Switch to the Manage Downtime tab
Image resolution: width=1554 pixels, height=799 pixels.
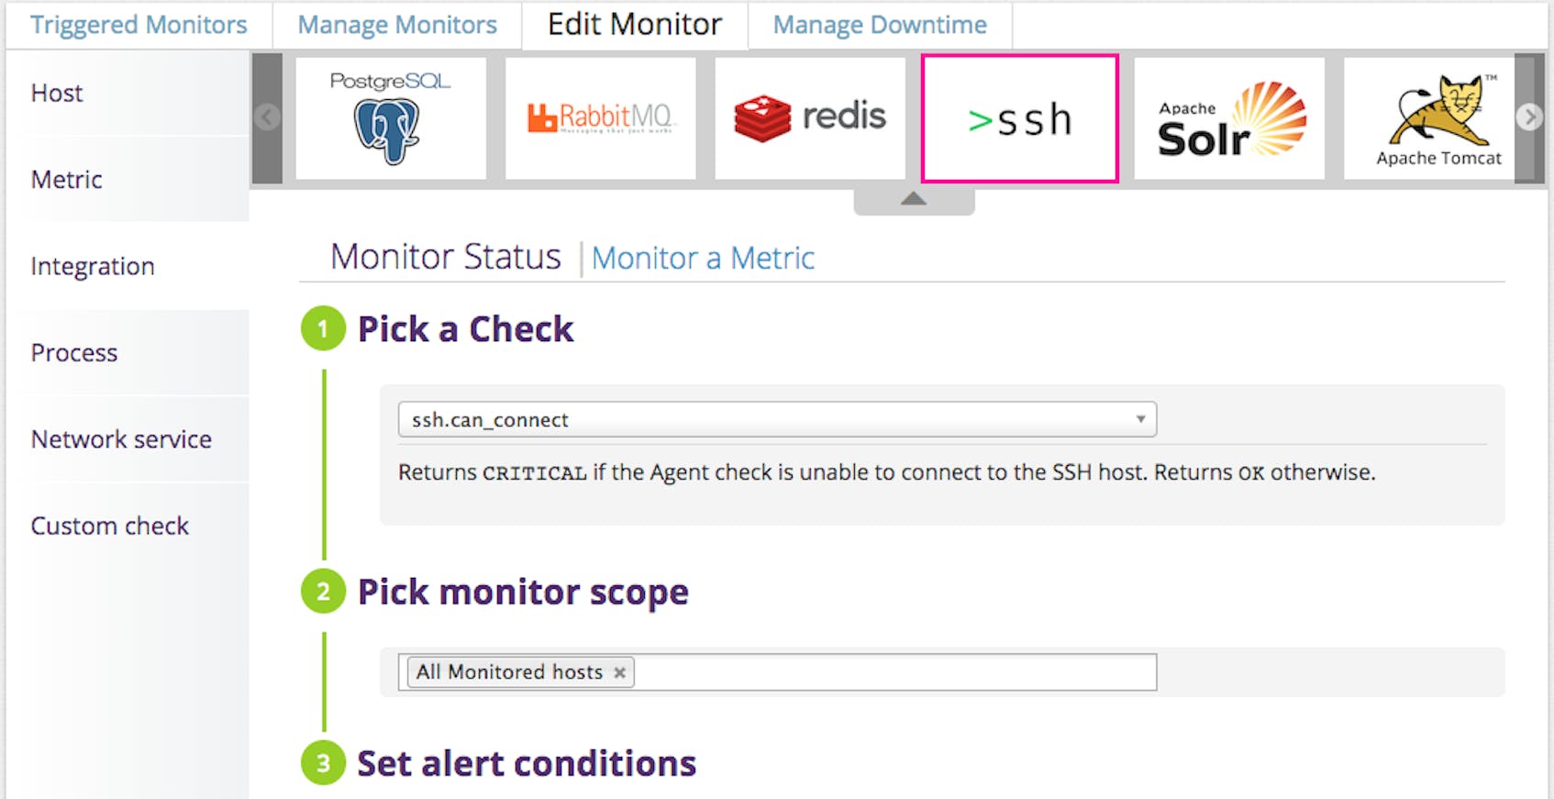click(878, 25)
